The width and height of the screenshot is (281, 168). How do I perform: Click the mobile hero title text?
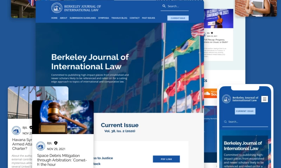pos(243,146)
